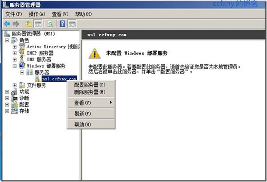Expand the 配置 tree node

pyautogui.click(x=7, y=104)
